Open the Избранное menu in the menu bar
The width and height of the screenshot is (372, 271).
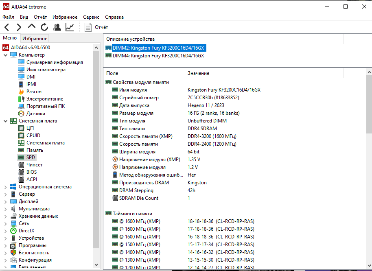(x=65, y=17)
